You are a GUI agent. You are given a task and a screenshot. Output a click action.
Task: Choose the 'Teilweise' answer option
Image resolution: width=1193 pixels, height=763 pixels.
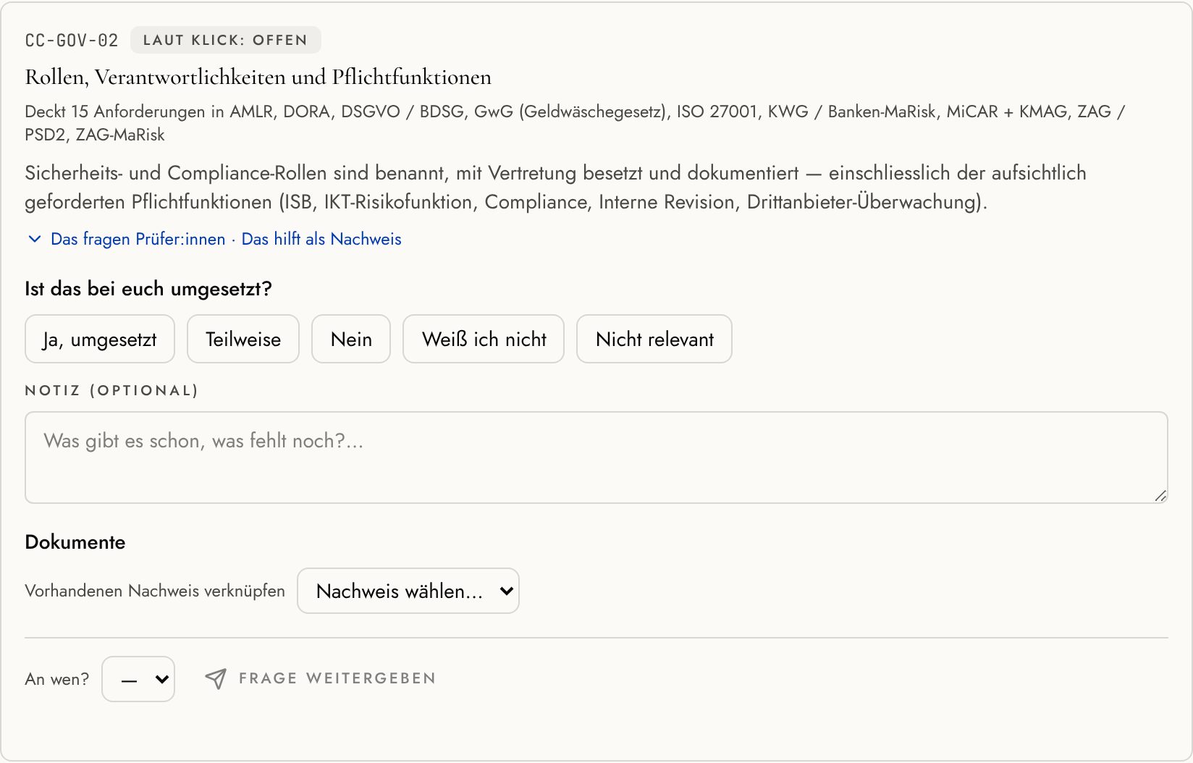[x=243, y=339]
